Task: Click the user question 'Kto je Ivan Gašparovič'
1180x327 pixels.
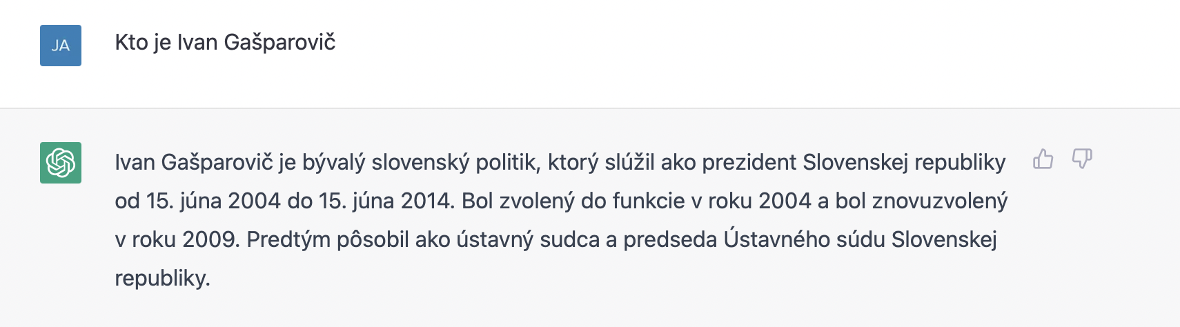Action: (x=225, y=43)
